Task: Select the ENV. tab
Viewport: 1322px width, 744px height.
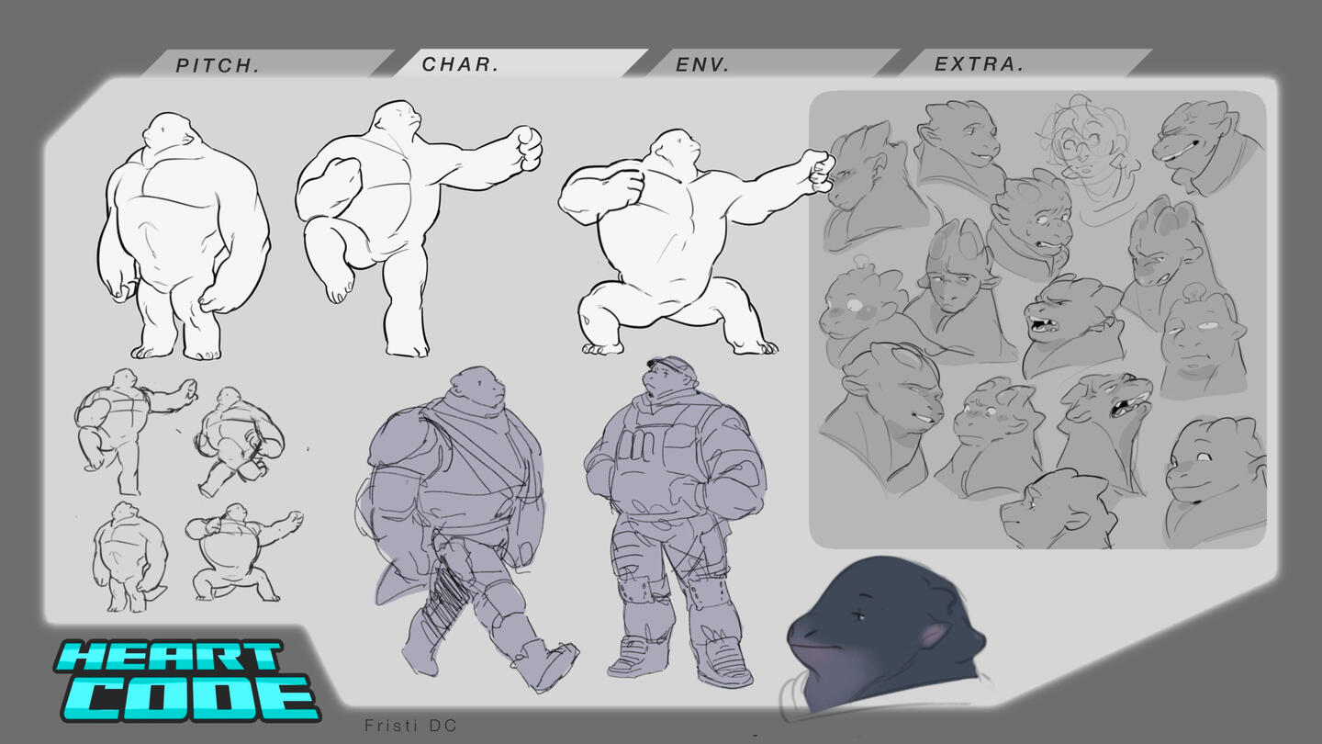Action: pyautogui.click(x=702, y=65)
